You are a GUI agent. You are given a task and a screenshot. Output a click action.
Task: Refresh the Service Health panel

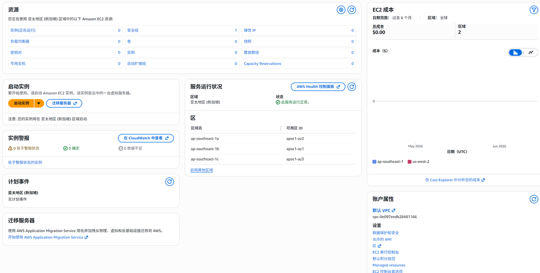351,87
